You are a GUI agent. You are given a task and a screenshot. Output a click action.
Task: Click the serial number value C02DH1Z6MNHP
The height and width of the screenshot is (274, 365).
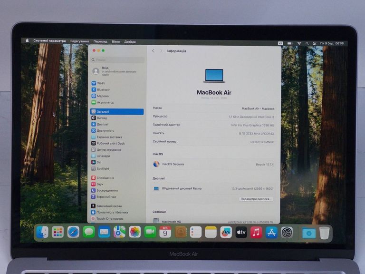pyautogui.click(x=262, y=142)
